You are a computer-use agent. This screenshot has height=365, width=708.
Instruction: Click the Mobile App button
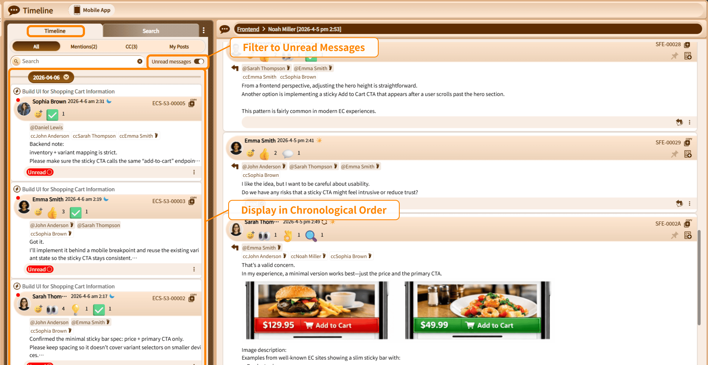pyautogui.click(x=92, y=10)
